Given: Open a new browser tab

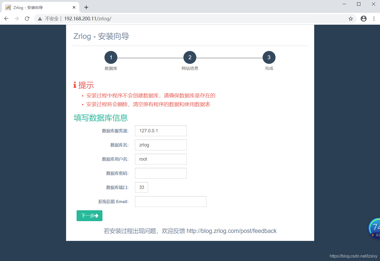Looking at the screenshot, I should tap(86, 7).
